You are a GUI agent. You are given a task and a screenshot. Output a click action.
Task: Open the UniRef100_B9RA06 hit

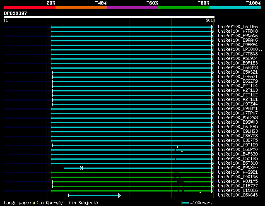tap(238, 40)
